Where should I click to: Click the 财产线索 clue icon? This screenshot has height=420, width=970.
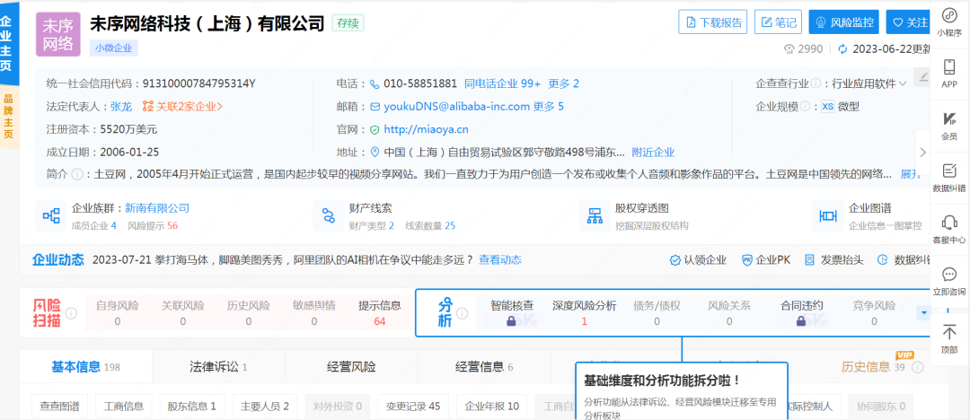[x=329, y=215]
